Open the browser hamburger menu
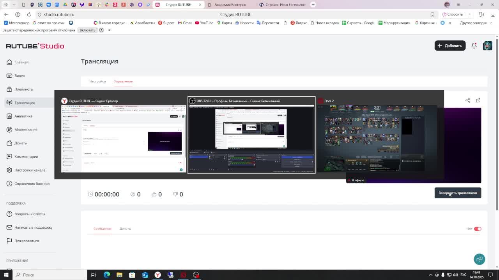The height and width of the screenshot is (280, 499). click(x=458, y=5)
